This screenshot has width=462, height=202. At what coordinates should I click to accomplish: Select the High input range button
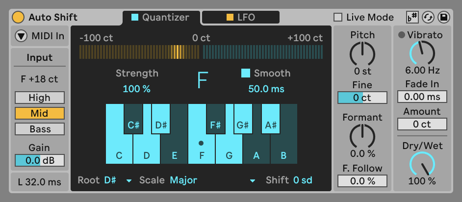pyautogui.click(x=39, y=98)
